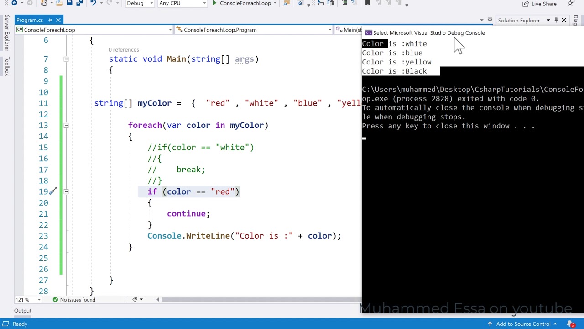Click the 0 references CodeLens link

point(124,50)
